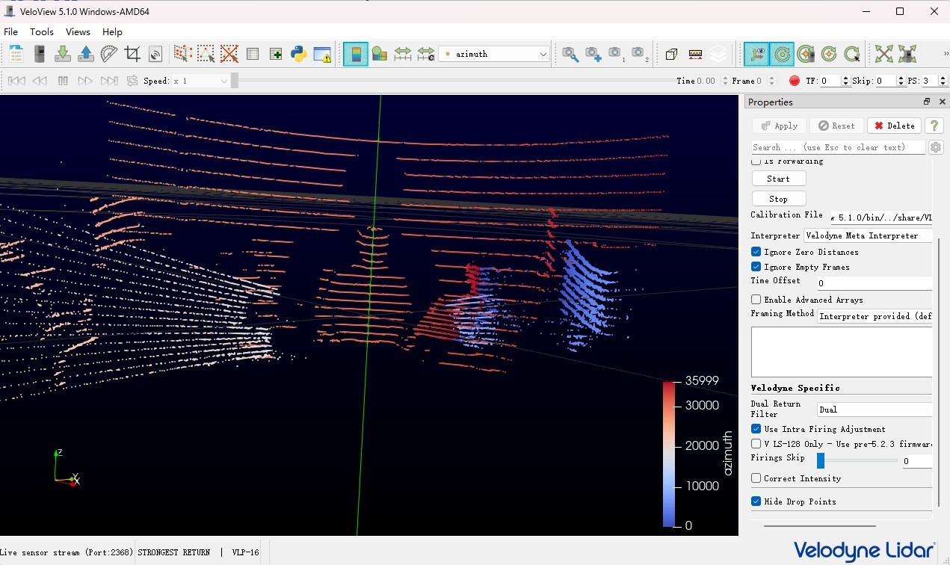This screenshot has width=950, height=565.
Task: Click the Apply button in Properties
Action: click(x=780, y=126)
